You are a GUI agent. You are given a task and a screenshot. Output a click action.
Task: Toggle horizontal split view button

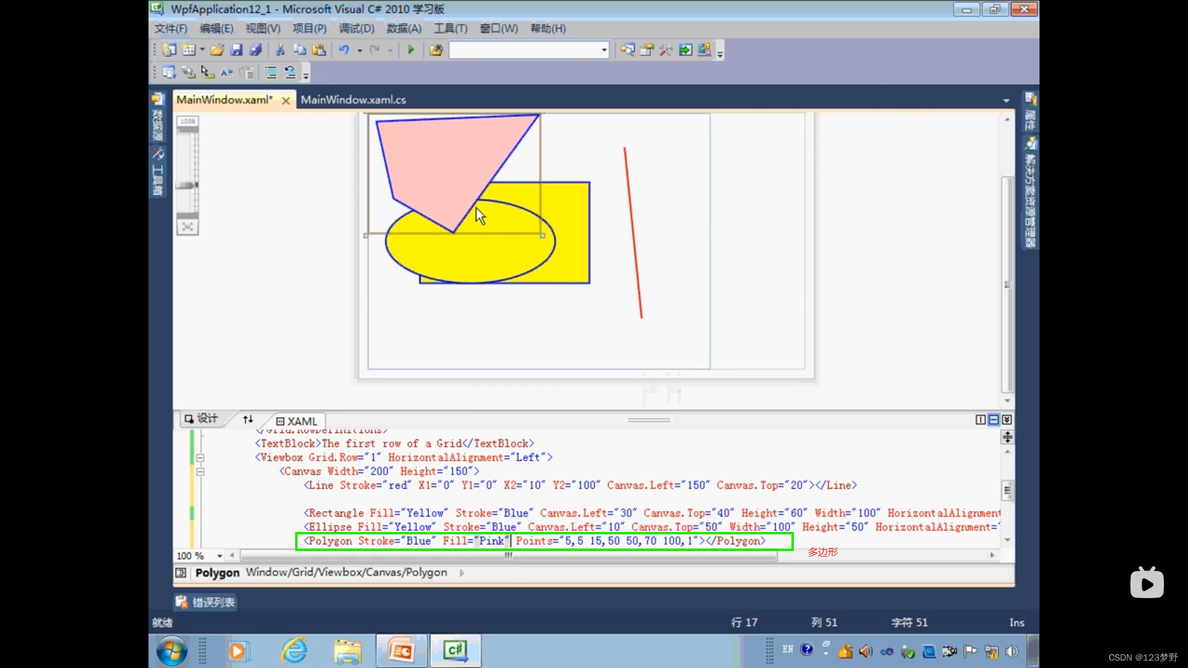coord(994,420)
